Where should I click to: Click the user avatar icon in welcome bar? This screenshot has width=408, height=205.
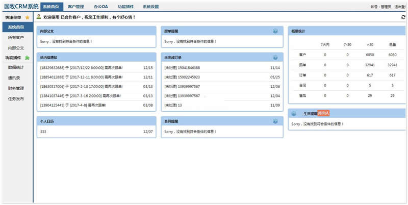point(39,17)
